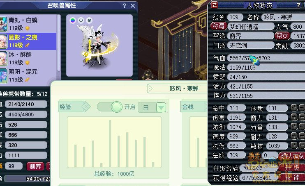The height and width of the screenshot is (186, 305).
Task: Open help for 召唤兽属性 window
Action: click(125, 6)
